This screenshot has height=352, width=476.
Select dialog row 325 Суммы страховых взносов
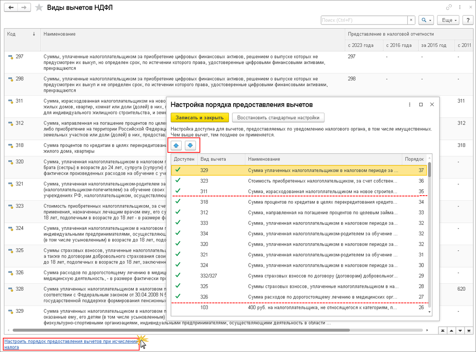(299, 286)
